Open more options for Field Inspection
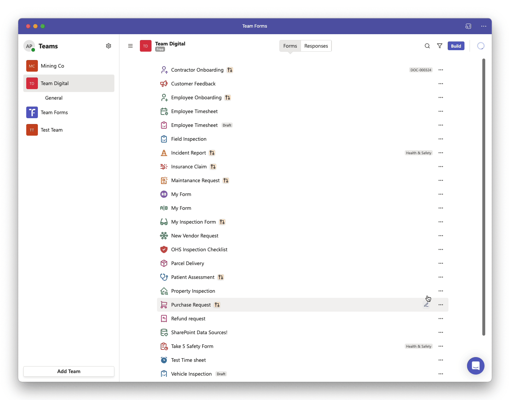This screenshot has width=510, height=400. (x=441, y=139)
